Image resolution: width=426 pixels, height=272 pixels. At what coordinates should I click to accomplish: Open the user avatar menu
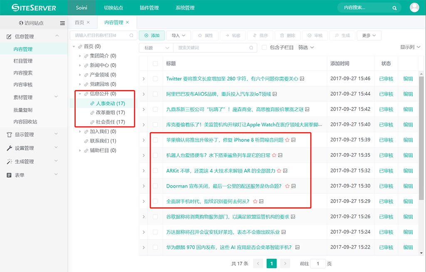point(414,7)
